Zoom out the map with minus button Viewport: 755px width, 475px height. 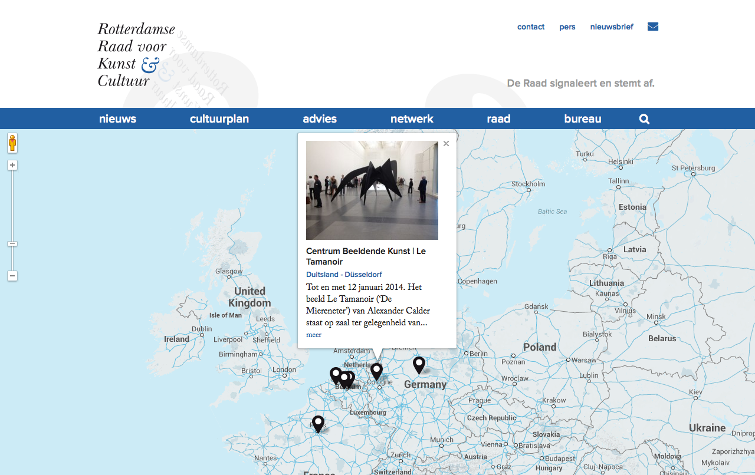point(12,276)
